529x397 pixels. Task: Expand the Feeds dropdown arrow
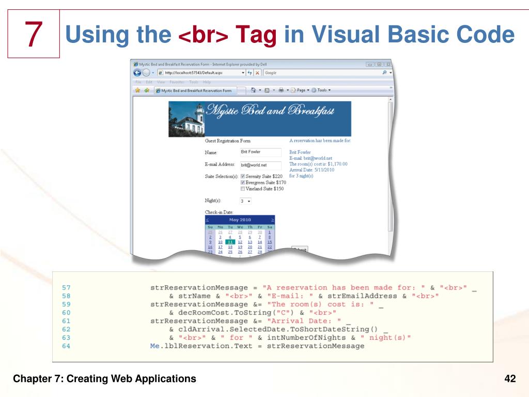274,90
